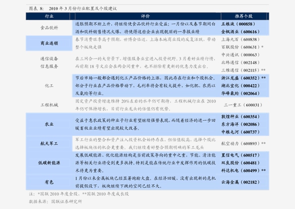
Task: Click stock 上海九百（600838）
Action: point(240,40)
